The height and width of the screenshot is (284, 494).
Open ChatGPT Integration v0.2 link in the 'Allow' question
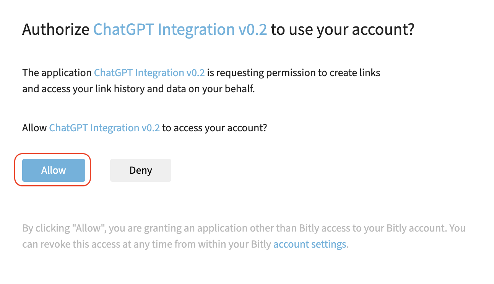[x=104, y=128]
